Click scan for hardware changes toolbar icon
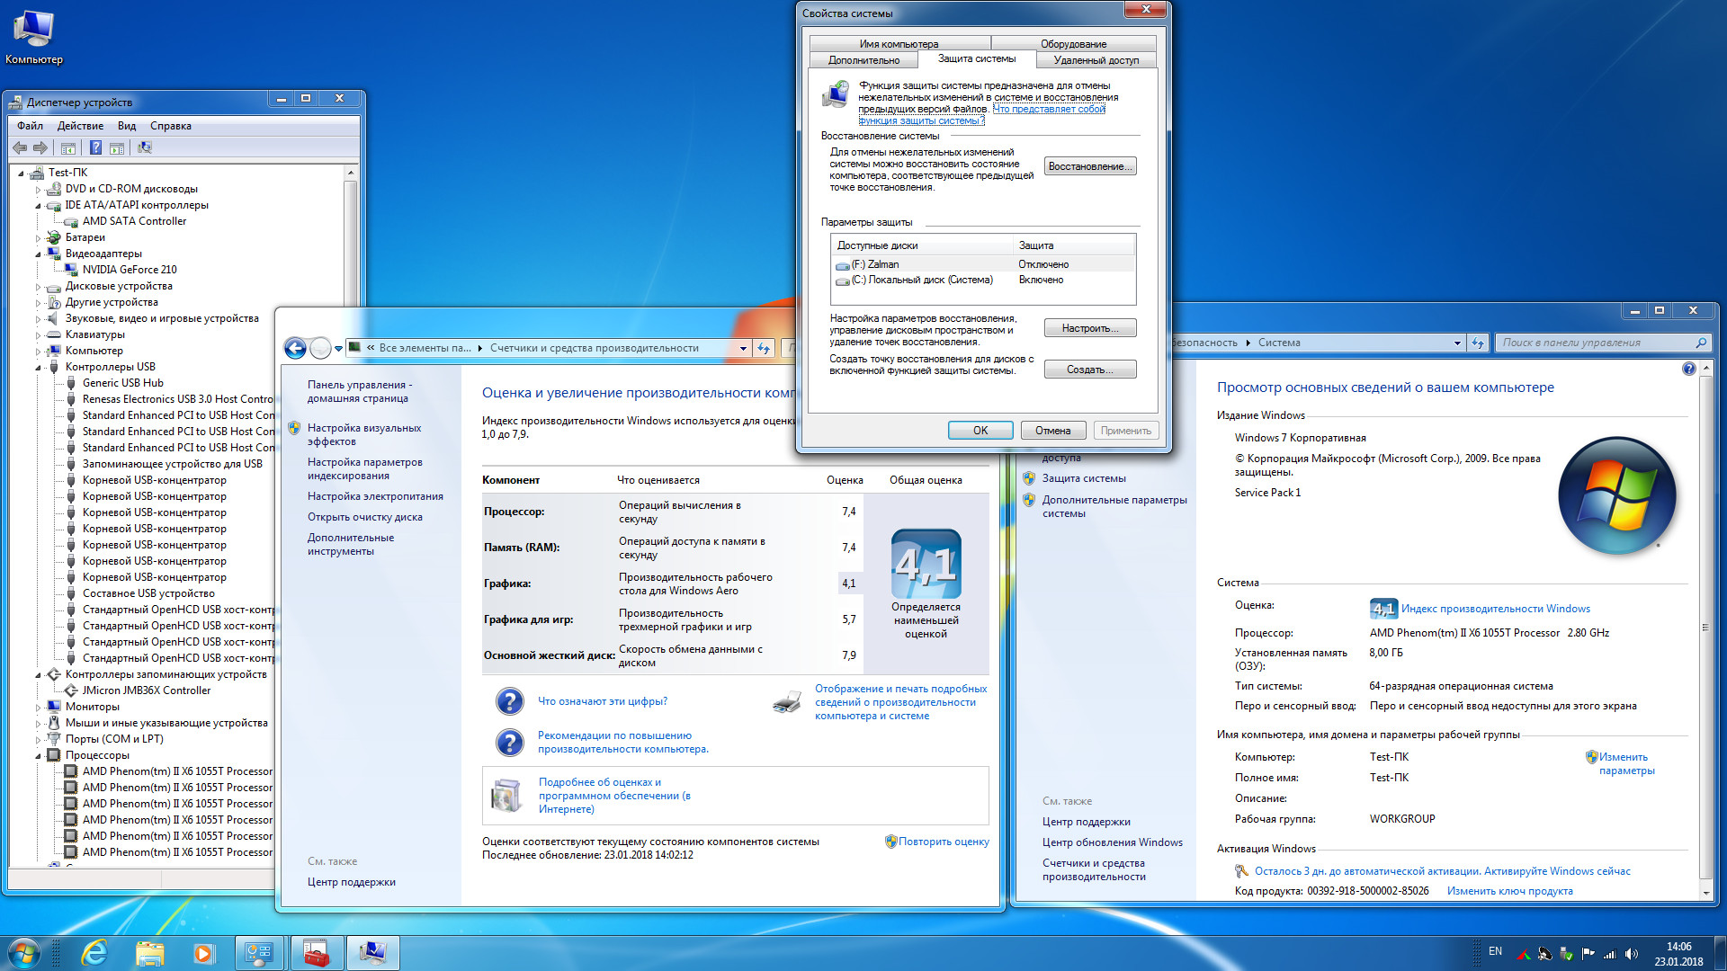 tap(145, 147)
